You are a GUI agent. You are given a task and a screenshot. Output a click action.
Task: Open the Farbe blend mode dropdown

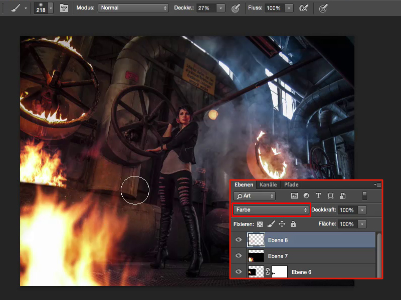271,210
